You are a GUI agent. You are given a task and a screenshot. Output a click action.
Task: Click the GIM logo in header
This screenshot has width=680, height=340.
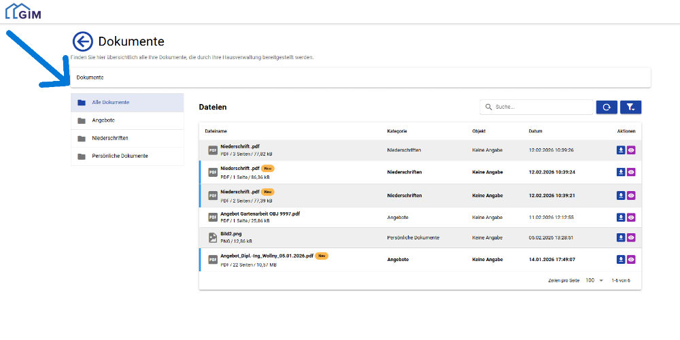[x=23, y=11]
